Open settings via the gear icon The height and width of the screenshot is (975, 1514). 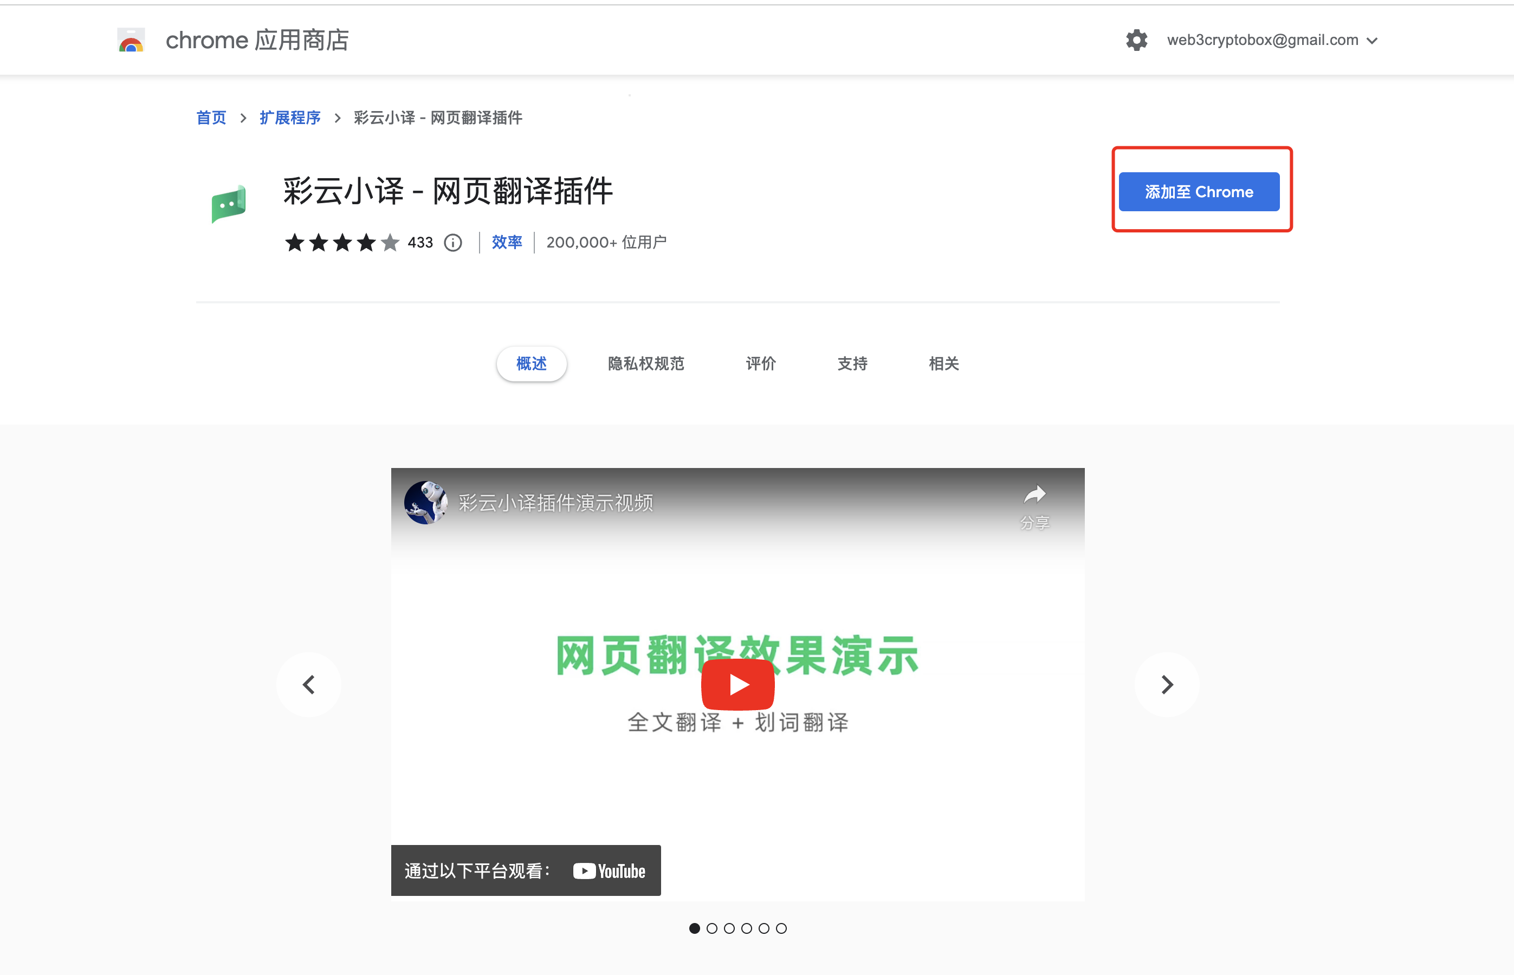click(x=1137, y=40)
